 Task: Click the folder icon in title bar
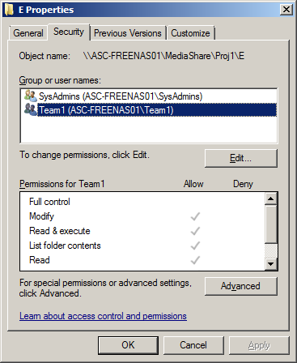[x=9, y=10]
